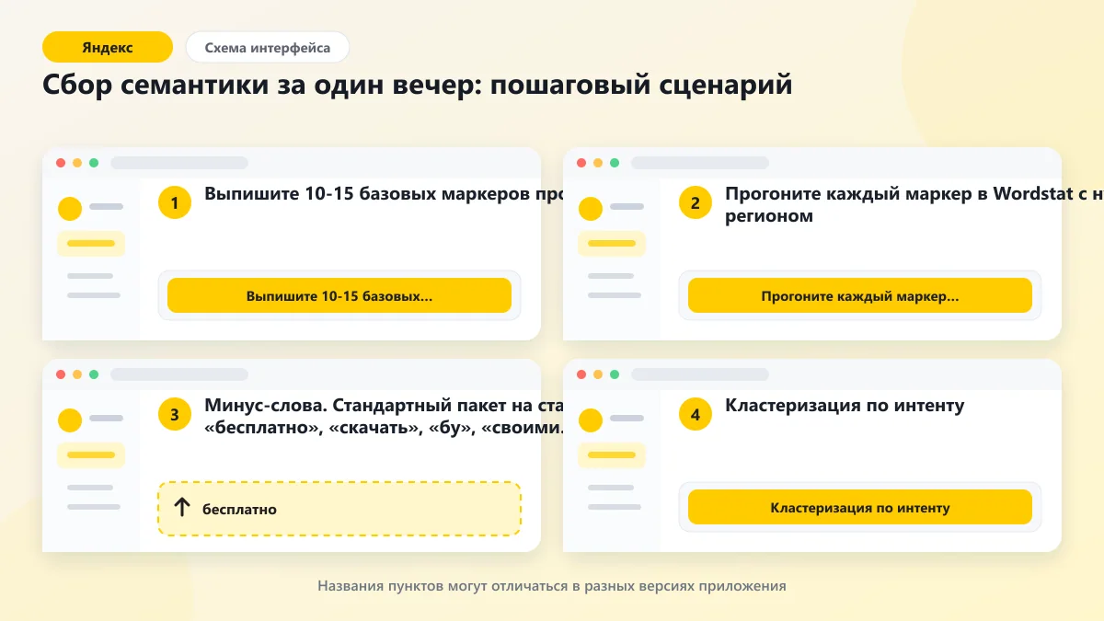
Task: Select the highlighted sidebar item in the "Минус-слова" window
Action: [91, 455]
